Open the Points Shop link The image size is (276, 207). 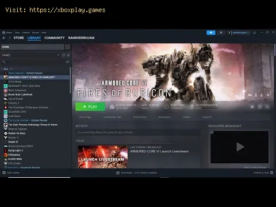pos(140,117)
